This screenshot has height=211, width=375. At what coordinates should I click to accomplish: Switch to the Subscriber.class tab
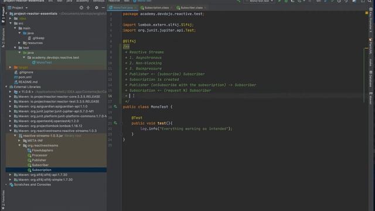coord(192,8)
